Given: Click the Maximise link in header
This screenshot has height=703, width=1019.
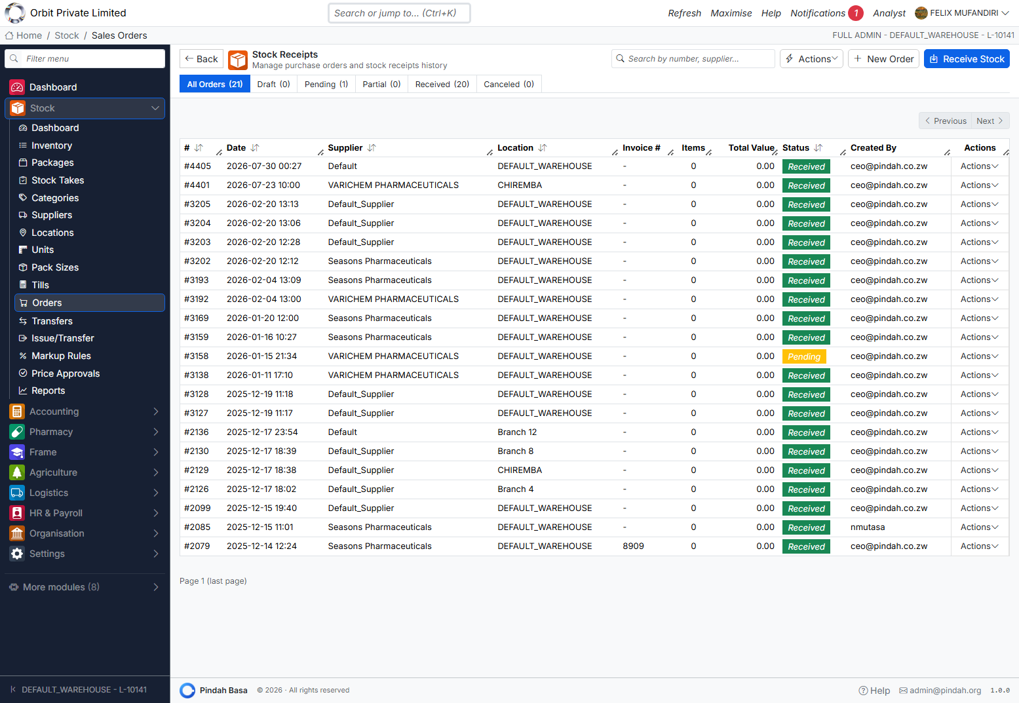Looking at the screenshot, I should (x=731, y=13).
